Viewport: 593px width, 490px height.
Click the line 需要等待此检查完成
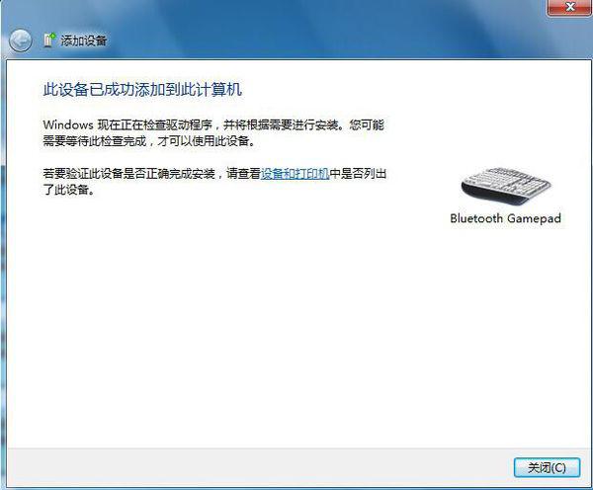click(95, 141)
